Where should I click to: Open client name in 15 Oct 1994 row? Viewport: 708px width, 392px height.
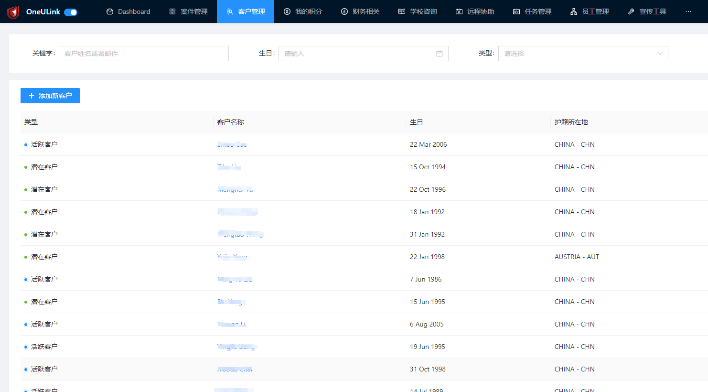(229, 167)
